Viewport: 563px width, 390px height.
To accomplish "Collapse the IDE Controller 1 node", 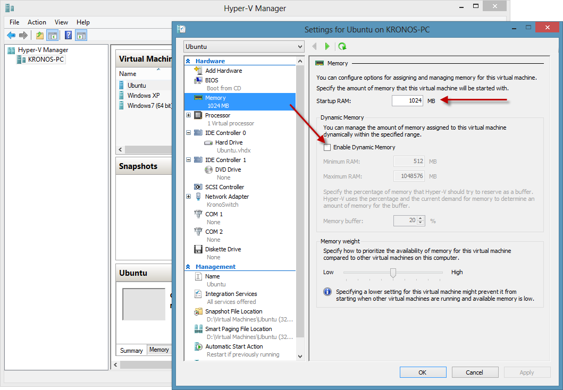I will click(189, 160).
